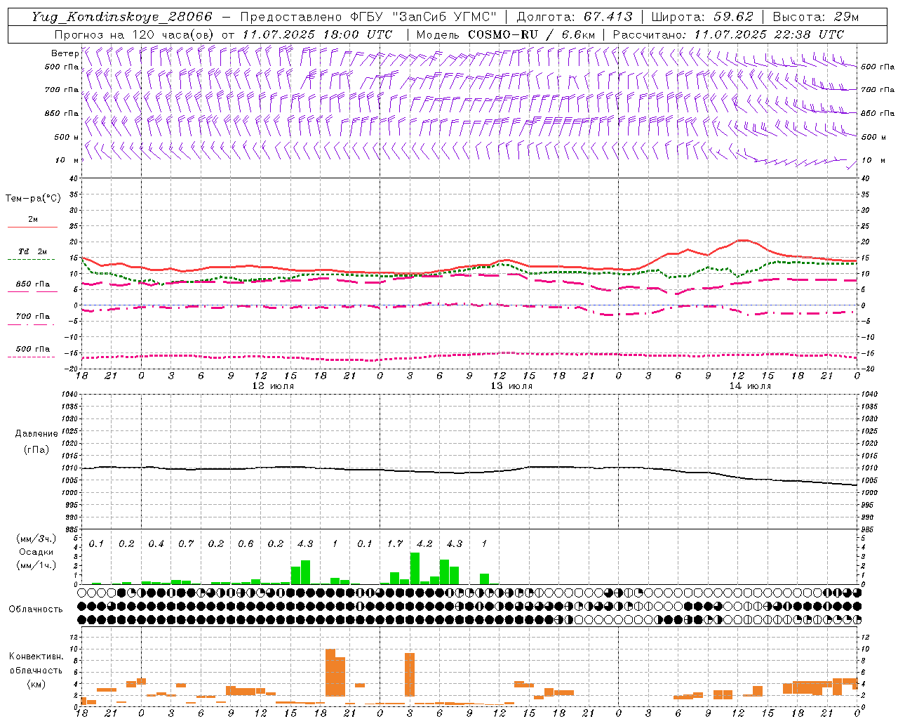Click the 500 м wind level label on left
Image resolution: width=898 pixels, height=719 pixels.
point(67,137)
